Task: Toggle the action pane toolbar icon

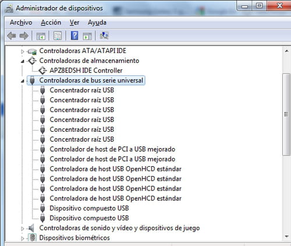Action: (x=87, y=36)
